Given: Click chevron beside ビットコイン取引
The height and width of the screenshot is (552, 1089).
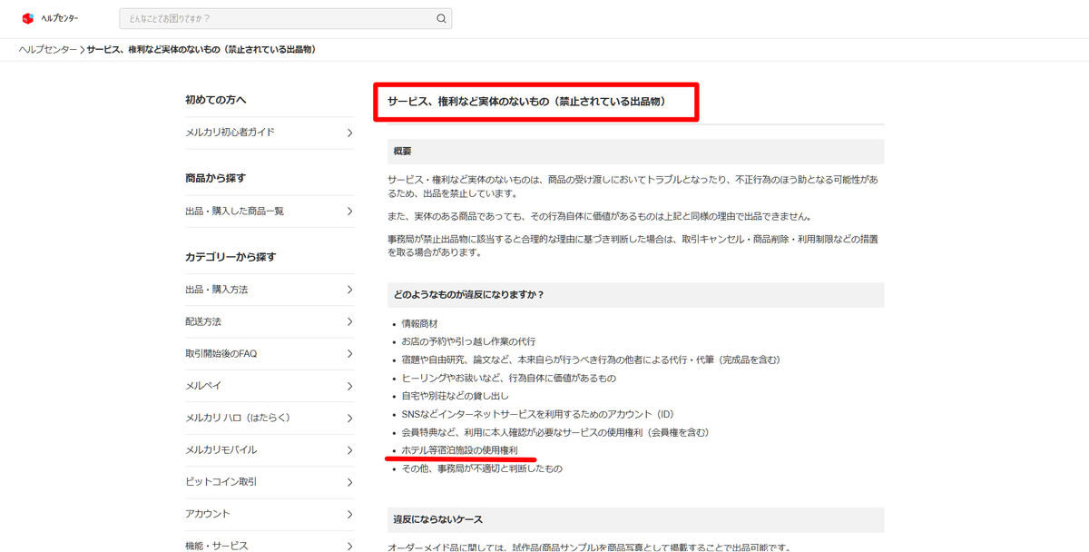Looking at the screenshot, I should tap(349, 481).
